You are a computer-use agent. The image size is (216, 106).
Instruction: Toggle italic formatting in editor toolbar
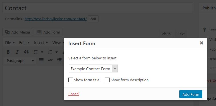tap(17, 52)
